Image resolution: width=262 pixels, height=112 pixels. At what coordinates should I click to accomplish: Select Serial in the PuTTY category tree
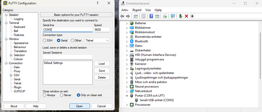[x=17, y=79]
